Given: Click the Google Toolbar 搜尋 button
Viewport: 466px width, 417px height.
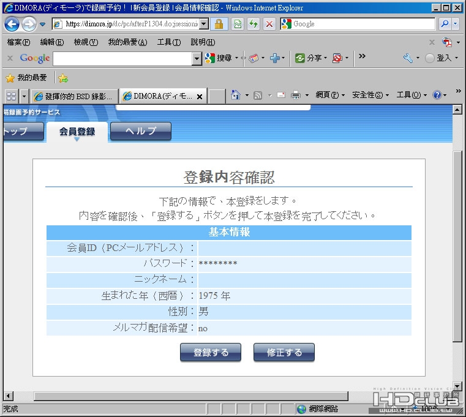Looking at the screenshot, I should [219, 58].
